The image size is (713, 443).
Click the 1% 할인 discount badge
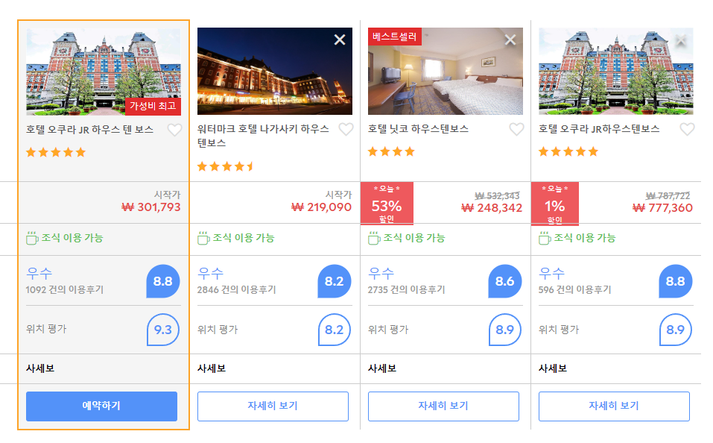pyautogui.click(x=555, y=204)
